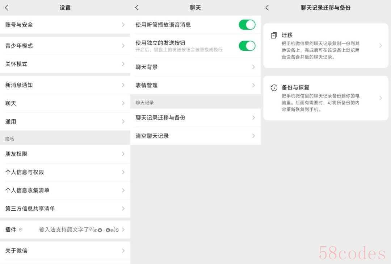Click the 迁移 copy icon
Image resolution: width=391 pixels, height=264 pixels.
274,35
